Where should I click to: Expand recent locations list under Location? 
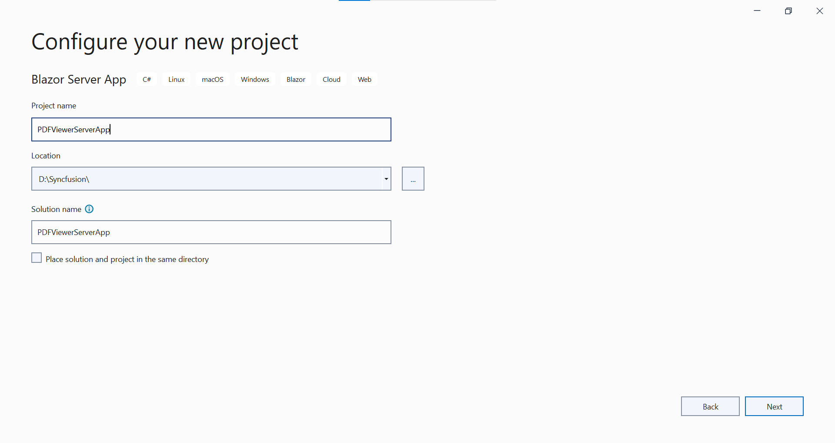point(385,178)
